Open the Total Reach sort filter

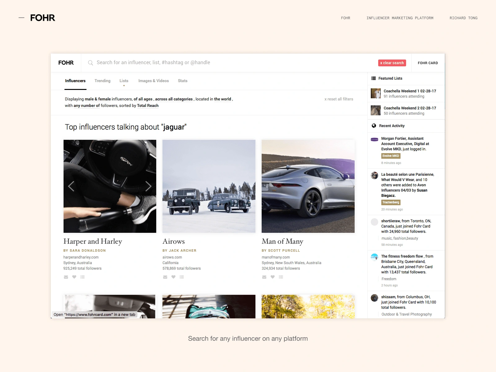coord(148,106)
